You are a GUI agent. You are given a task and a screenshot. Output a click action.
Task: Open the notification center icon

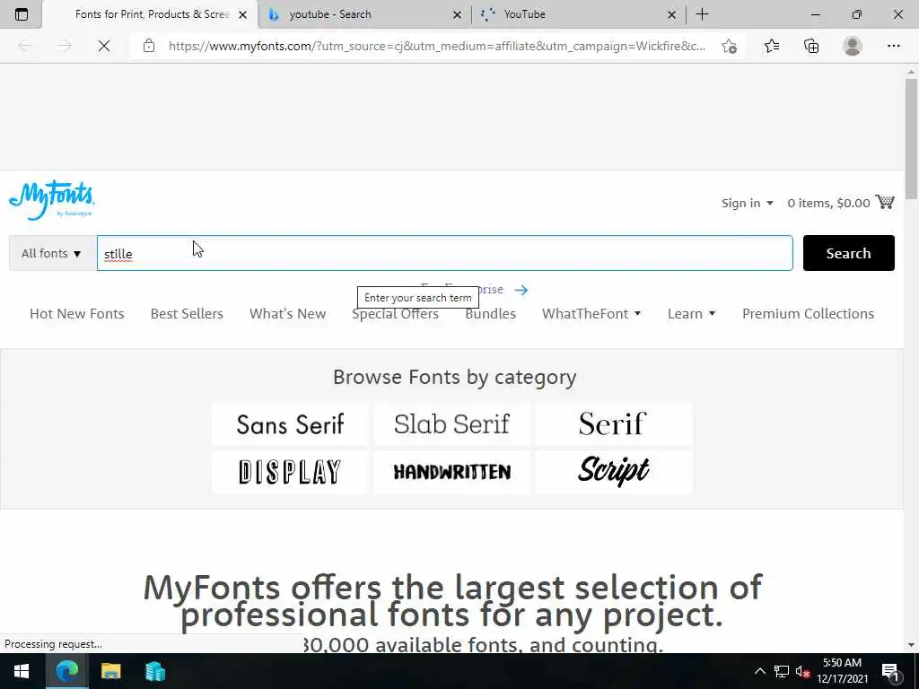coord(890,671)
